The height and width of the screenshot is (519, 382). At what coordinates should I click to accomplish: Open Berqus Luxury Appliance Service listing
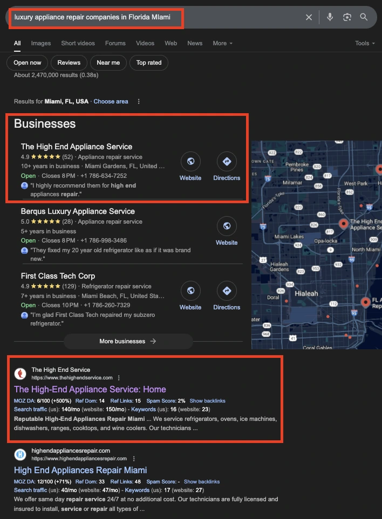point(78,211)
